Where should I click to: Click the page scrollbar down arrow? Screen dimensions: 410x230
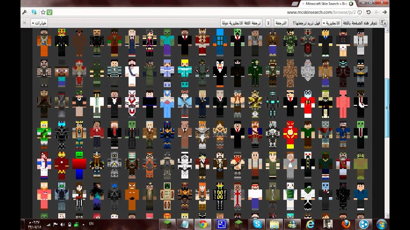(387, 216)
